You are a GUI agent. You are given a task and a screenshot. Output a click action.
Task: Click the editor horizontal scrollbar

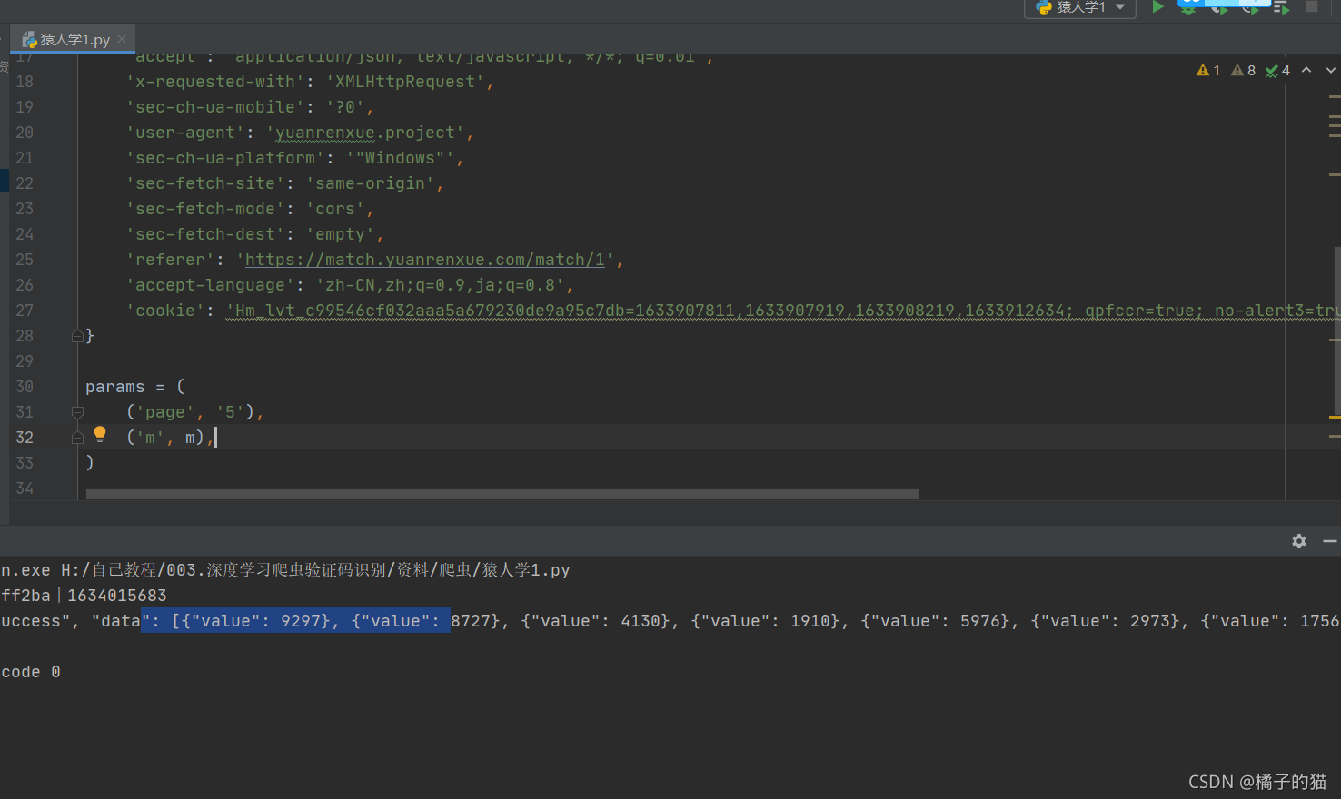click(502, 495)
